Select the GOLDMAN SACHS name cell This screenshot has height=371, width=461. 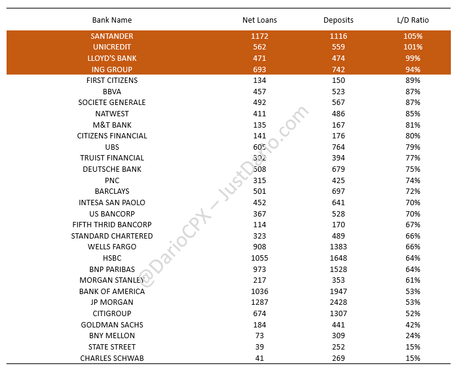pyautogui.click(x=112, y=325)
